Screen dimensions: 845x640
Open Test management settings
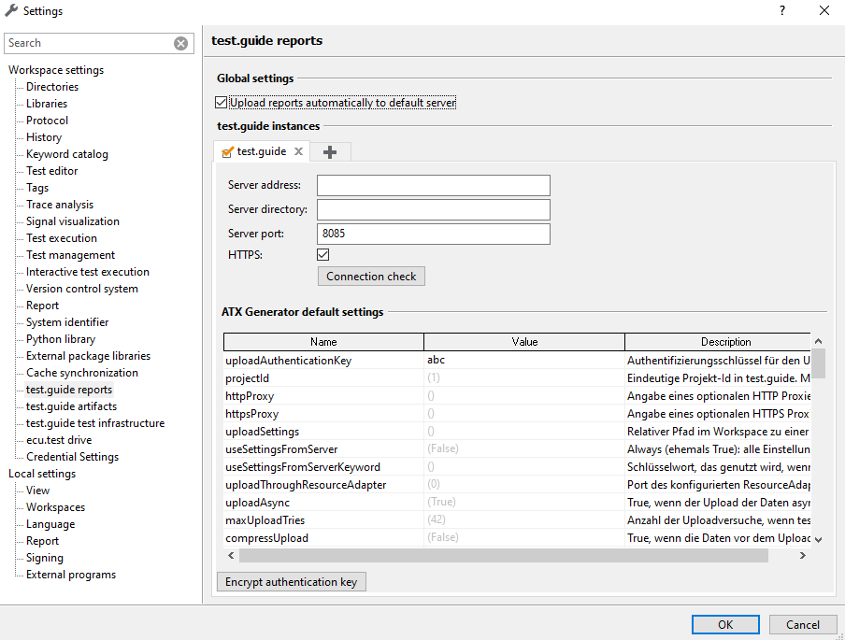(71, 255)
